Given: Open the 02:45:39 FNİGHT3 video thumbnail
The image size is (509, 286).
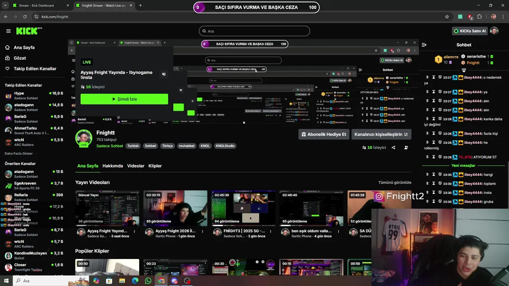Looking at the screenshot, I should pyautogui.click(x=243, y=208).
